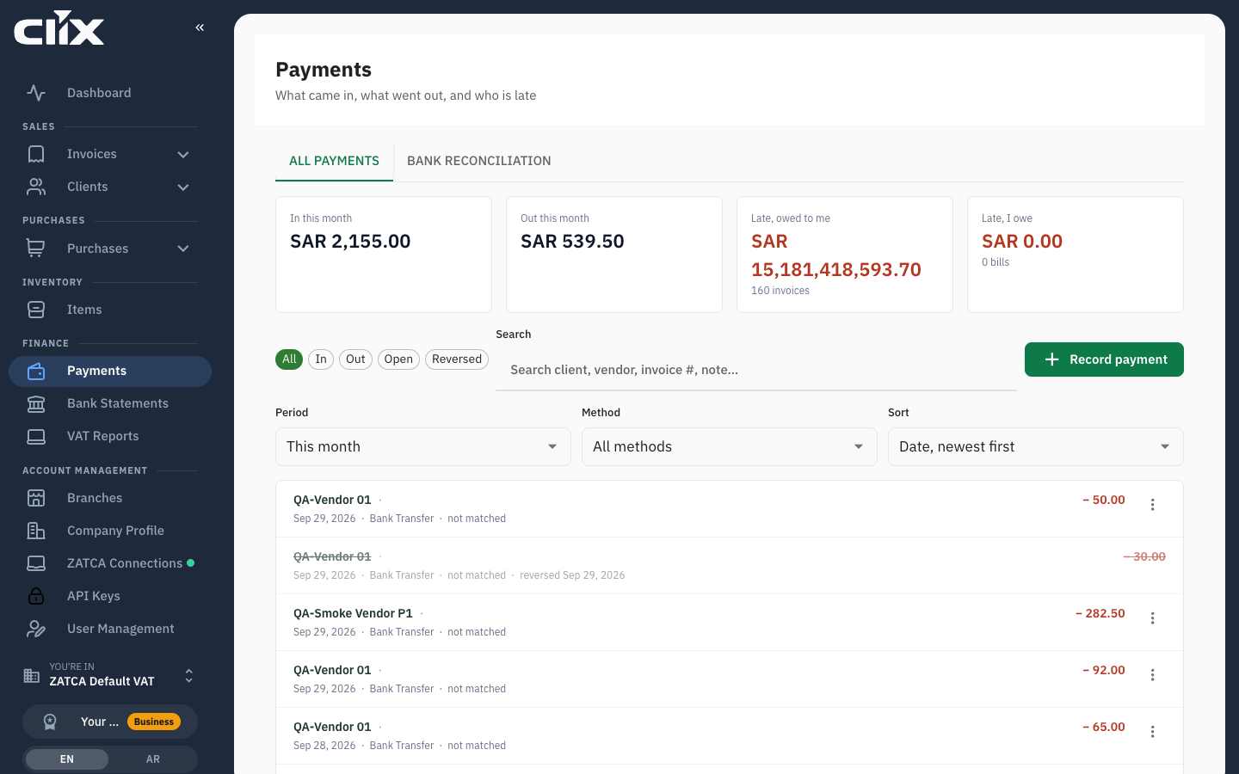Screen dimensions: 1239x774
Task: Open the API Keys menu entry
Action: tap(110, 596)
